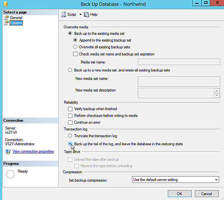Click the Help toolbar icon
The height and width of the screenshot is (200, 224).
(87, 15)
